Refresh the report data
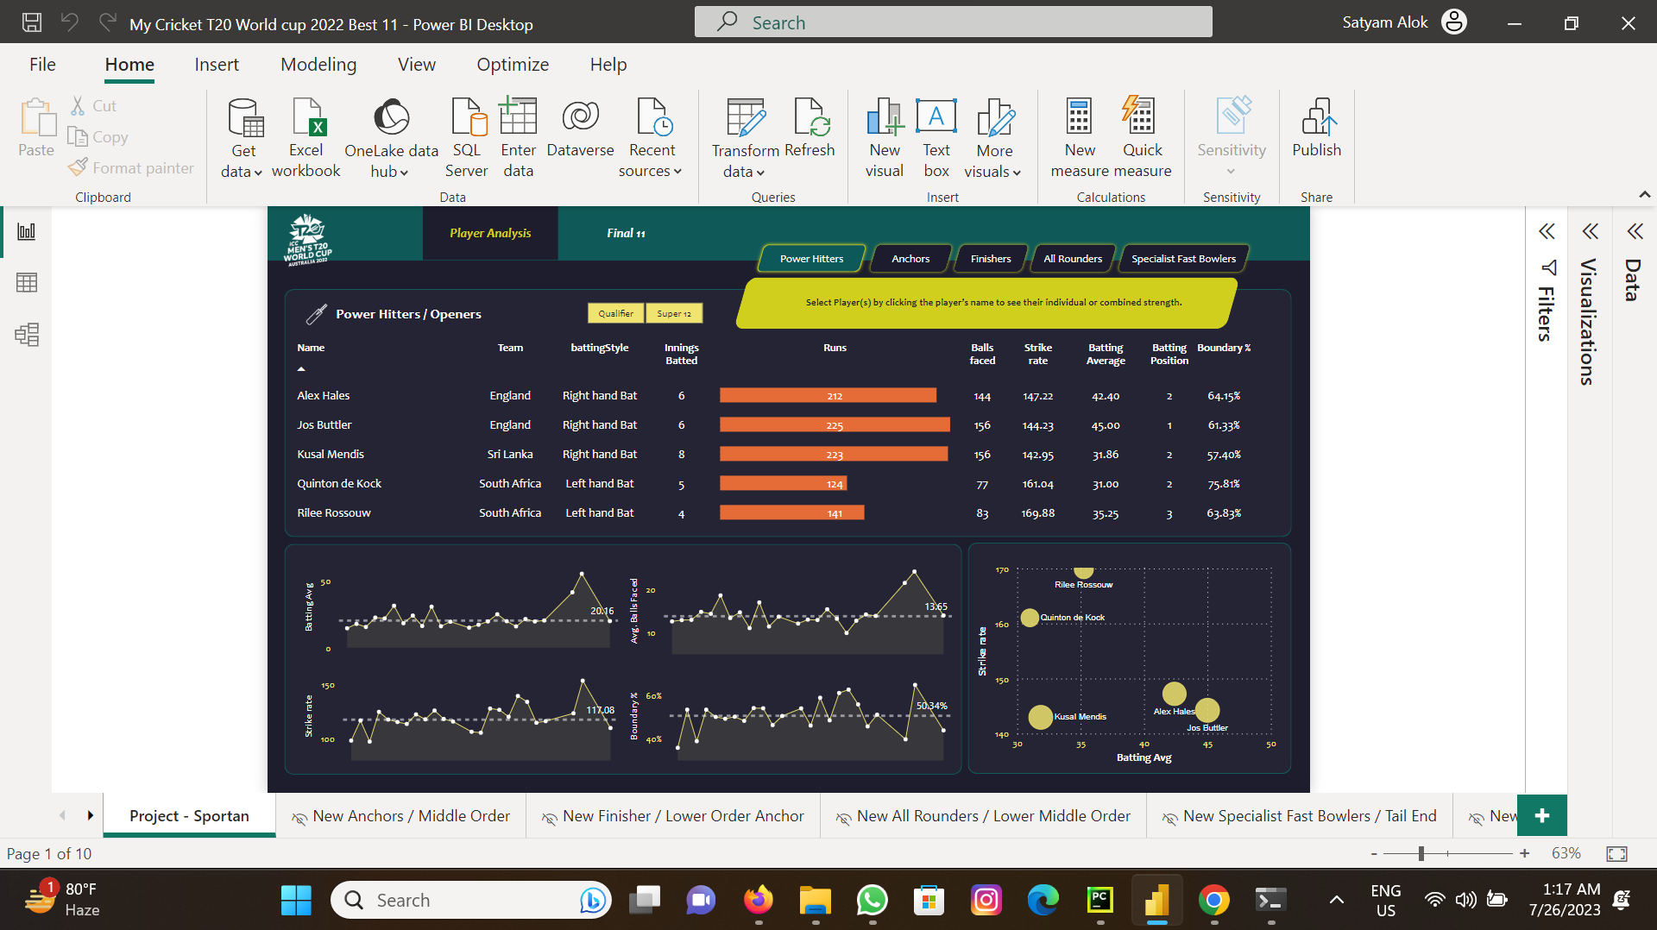The width and height of the screenshot is (1657, 930). coord(810,136)
